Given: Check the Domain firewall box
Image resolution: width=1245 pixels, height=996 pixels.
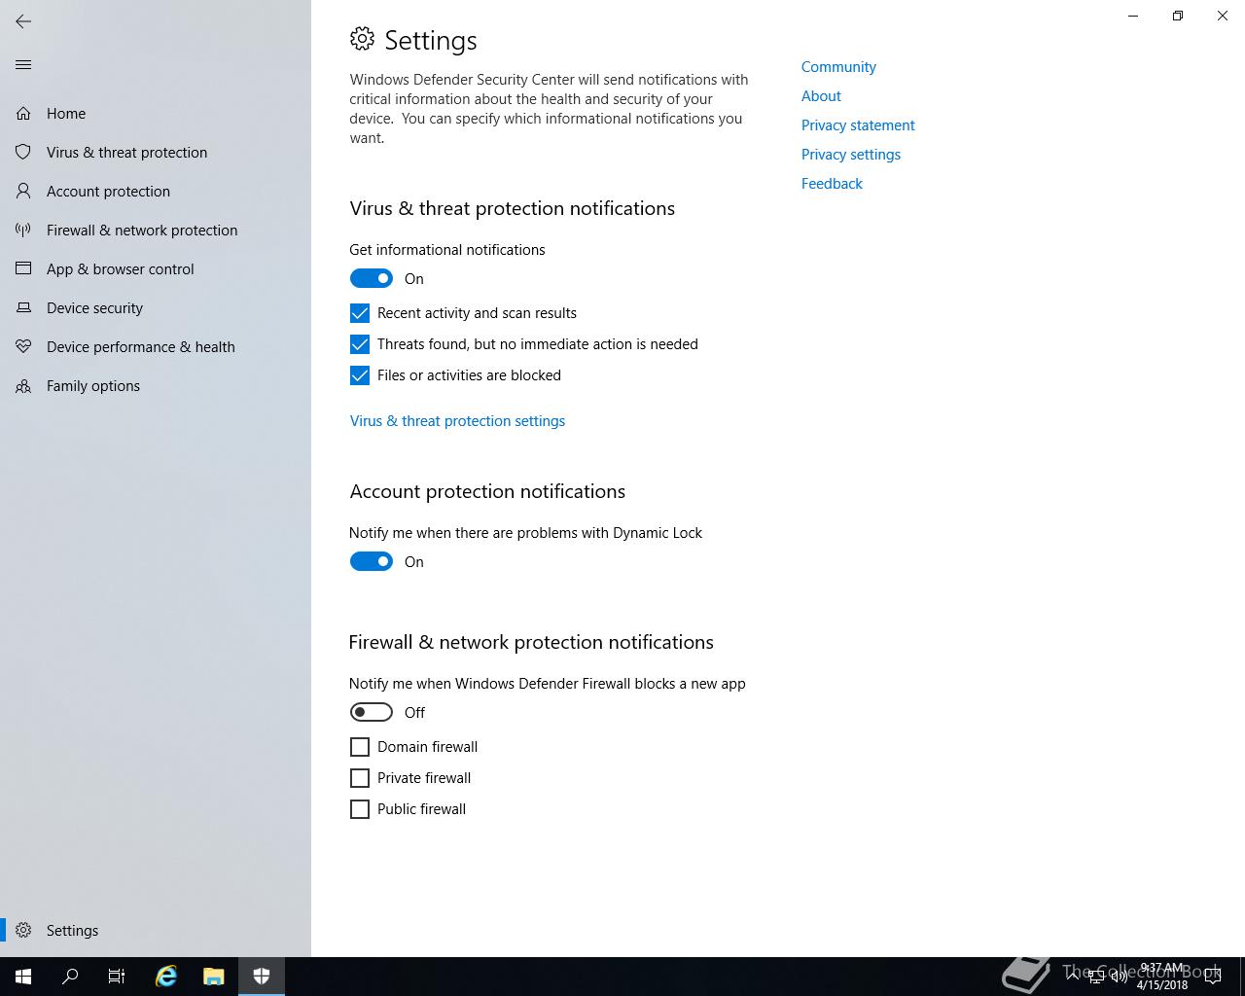Looking at the screenshot, I should coord(360,747).
